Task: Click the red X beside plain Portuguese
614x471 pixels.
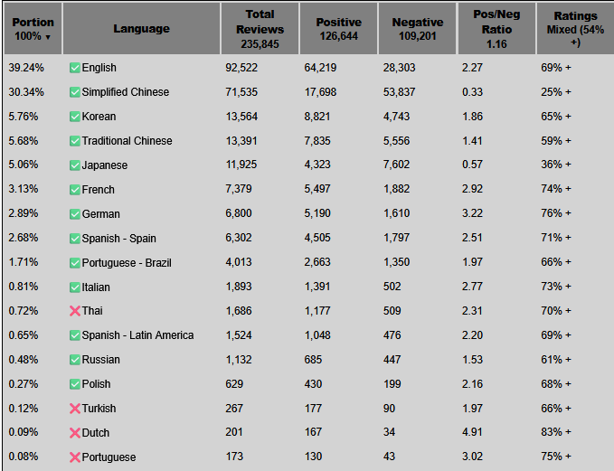Action: click(75, 457)
